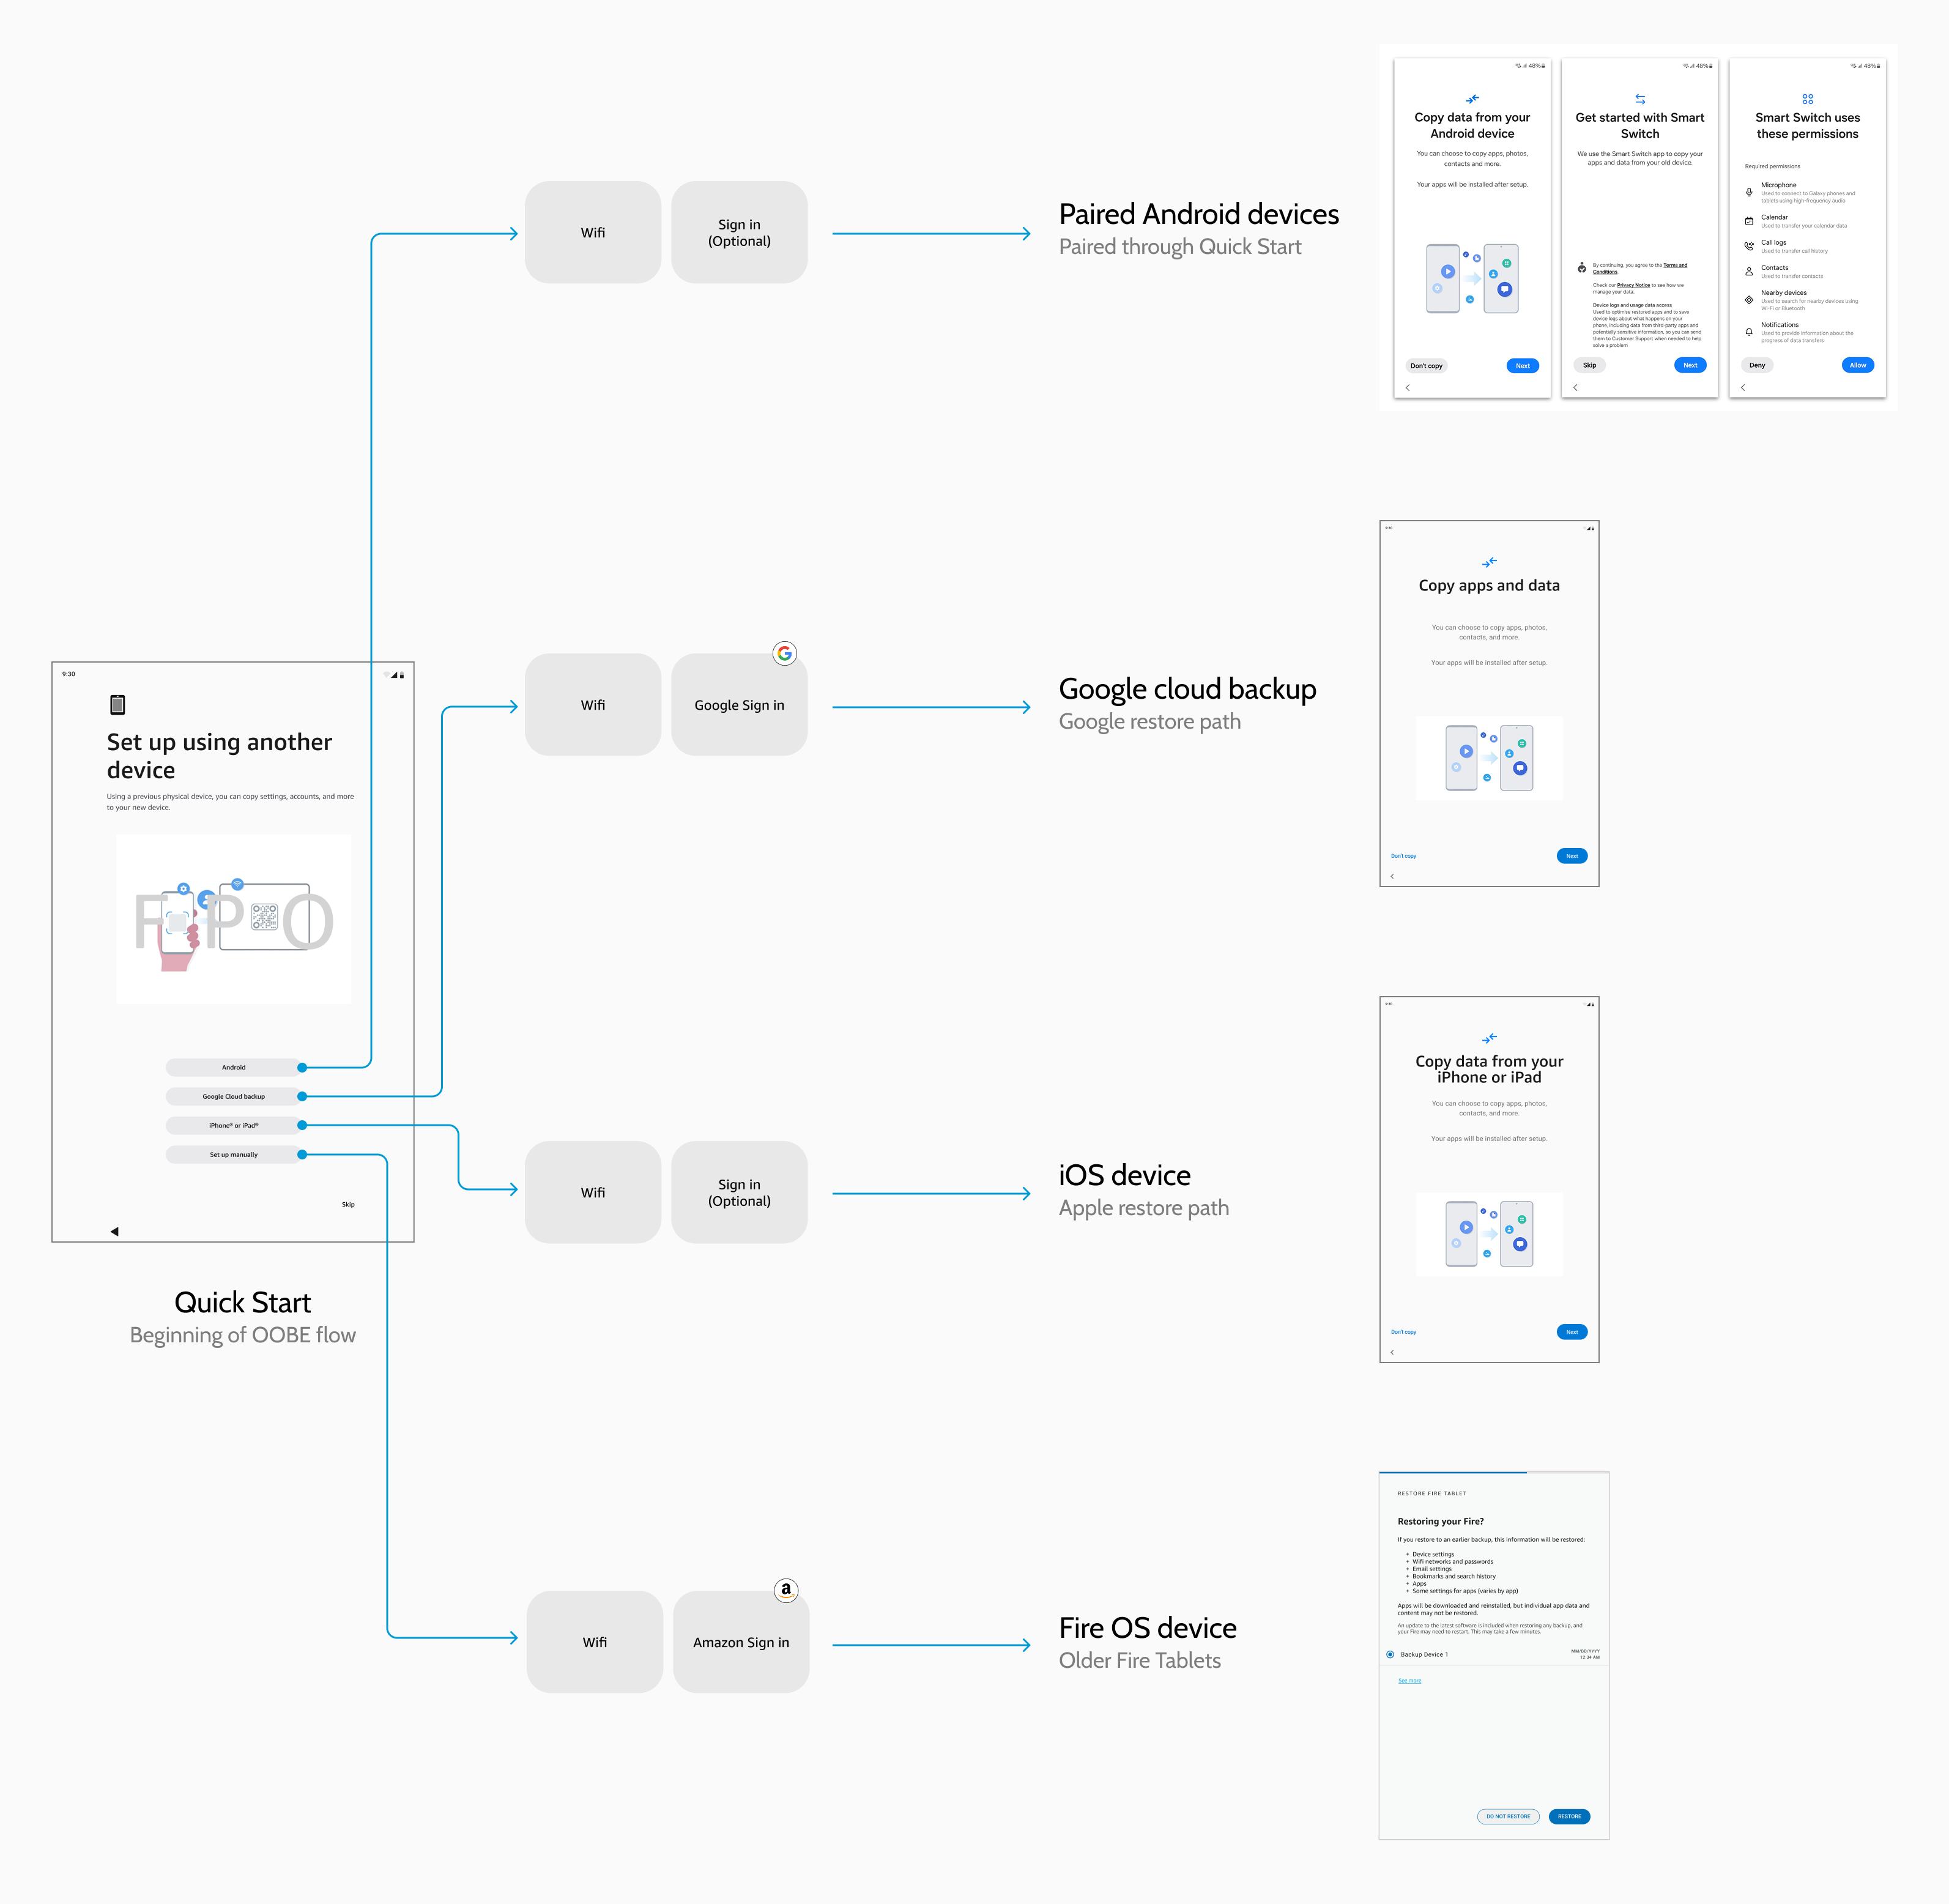The width and height of the screenshot is (1949, 1904).
Task: Click the transfer arrows icon above Copy apps and data
Action: point(1489,562)
